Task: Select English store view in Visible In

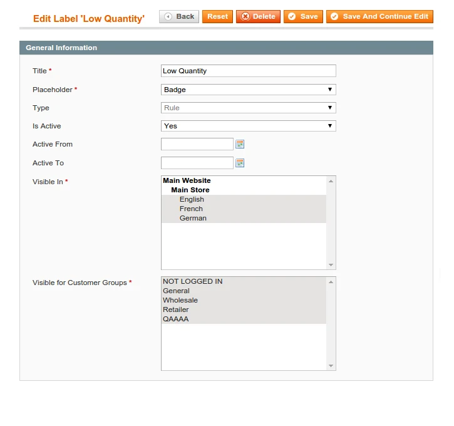Action: click(192, 199)
